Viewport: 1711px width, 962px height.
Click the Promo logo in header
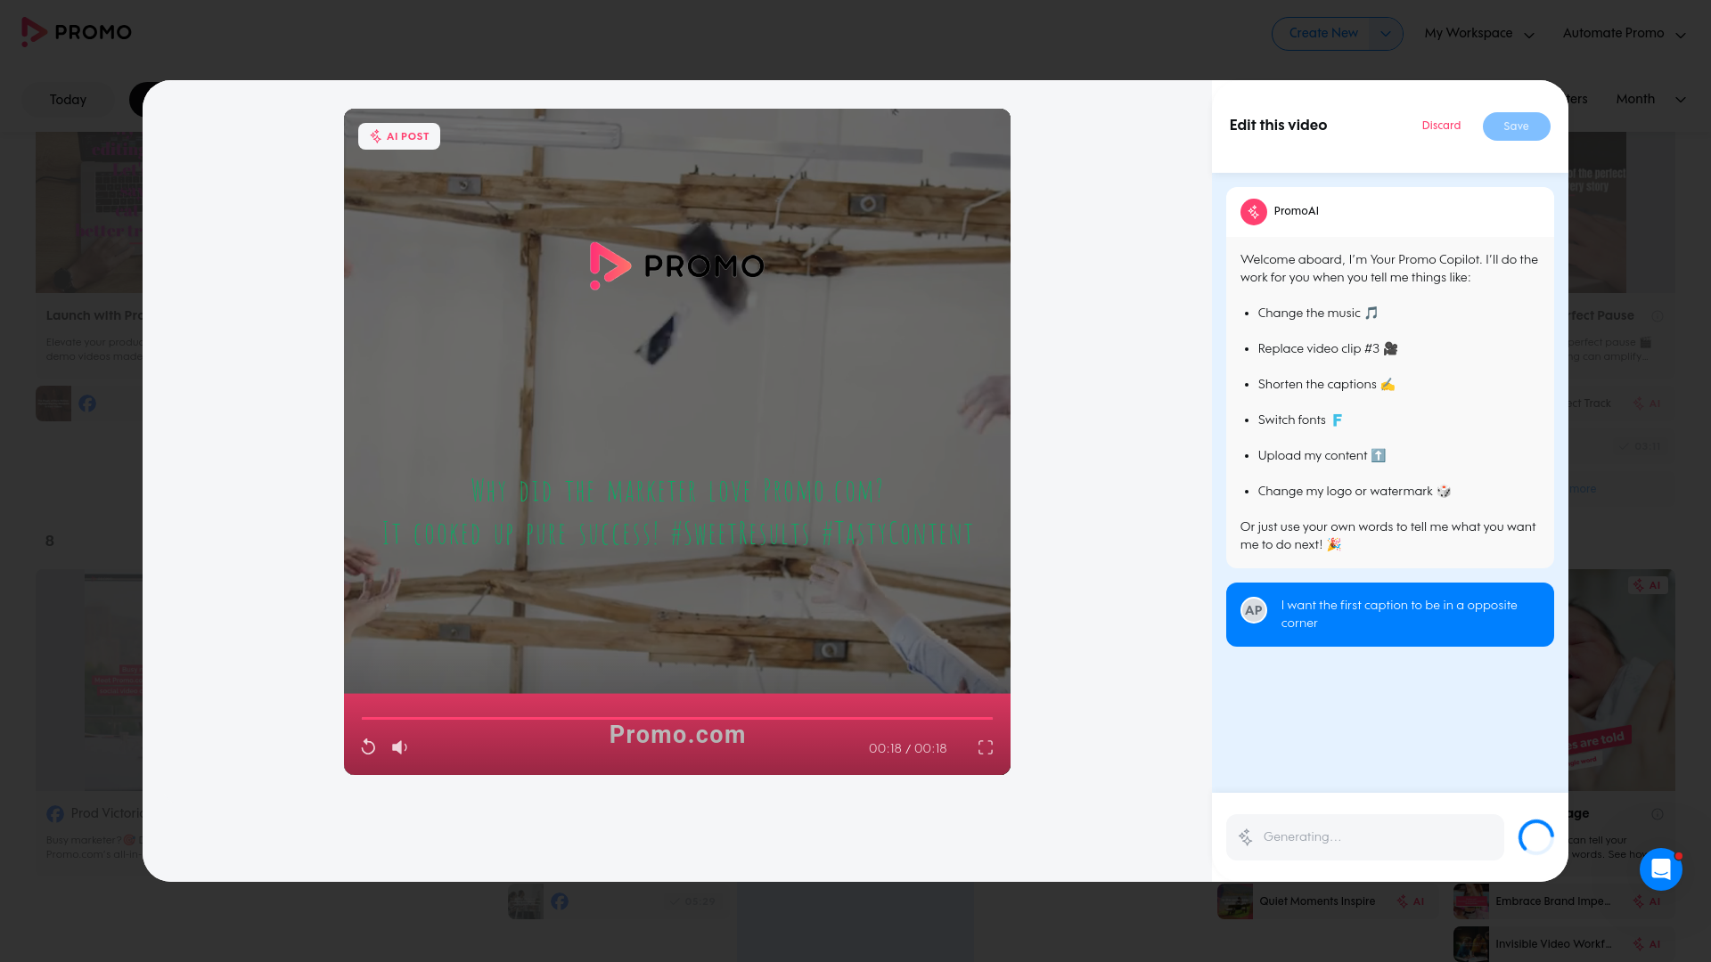(x=77, y=32)
